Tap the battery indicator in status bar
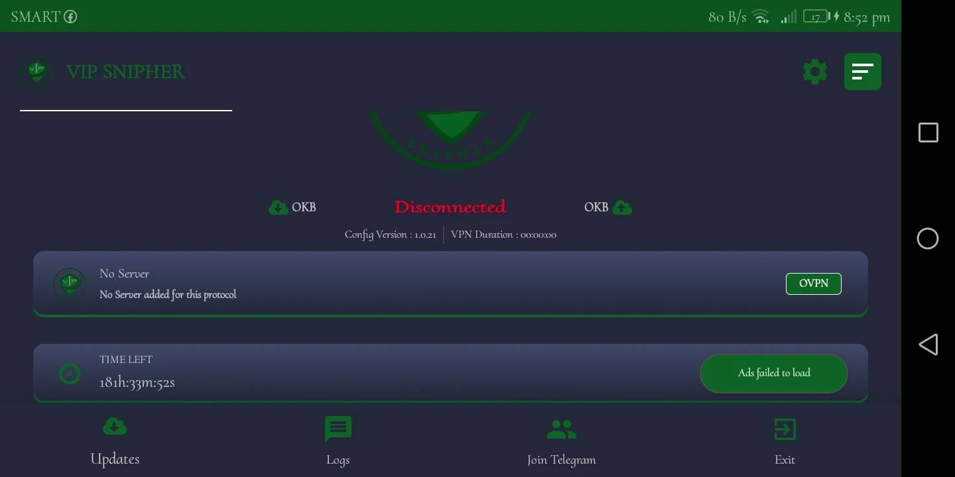The image size is (955, 477). pos(816,17)
